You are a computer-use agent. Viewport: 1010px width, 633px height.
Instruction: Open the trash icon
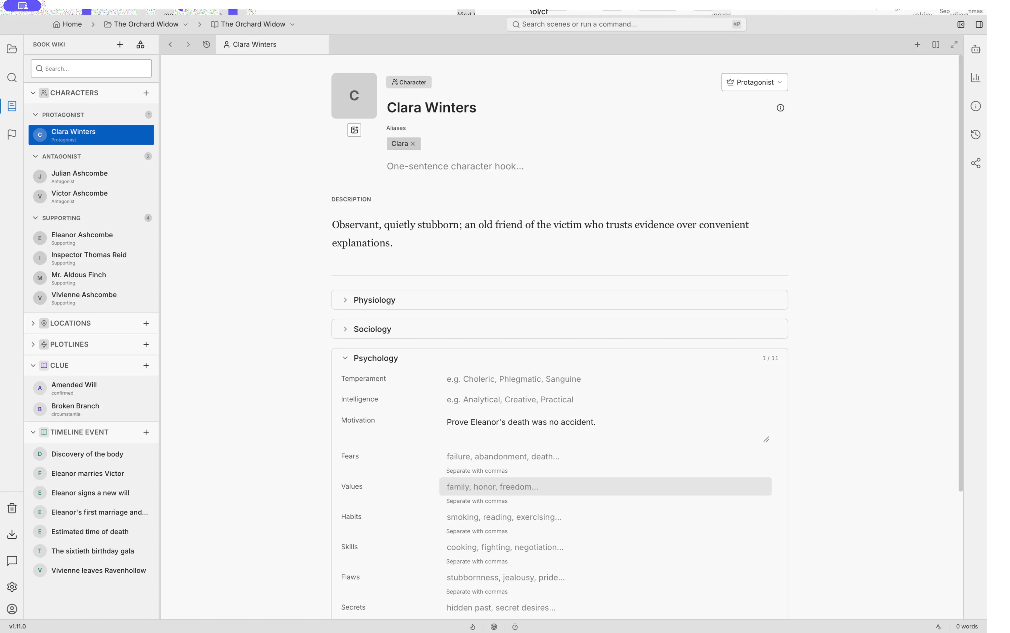pos(12,508)
